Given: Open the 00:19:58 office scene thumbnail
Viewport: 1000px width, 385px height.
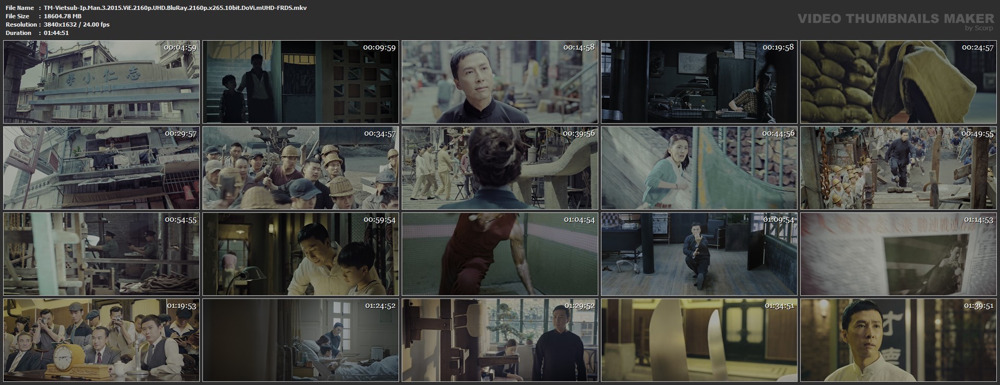Looking at the screenshot, I should (x=699, y=82).
